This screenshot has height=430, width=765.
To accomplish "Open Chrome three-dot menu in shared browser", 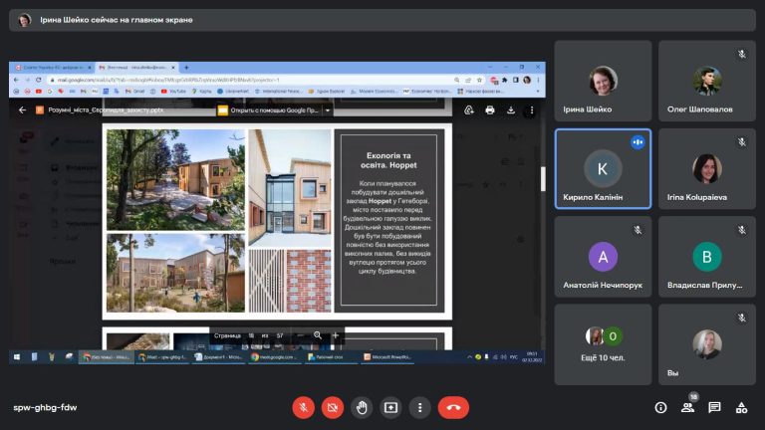I will click(538, 80).
